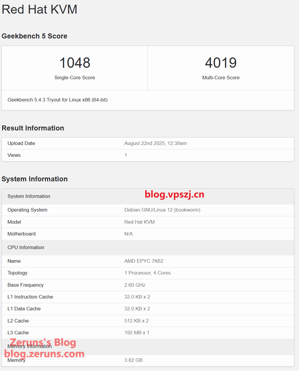Select the memory value '3.82 GB'
This screenshot has height=371, width=299.
(x=133, y=360)
